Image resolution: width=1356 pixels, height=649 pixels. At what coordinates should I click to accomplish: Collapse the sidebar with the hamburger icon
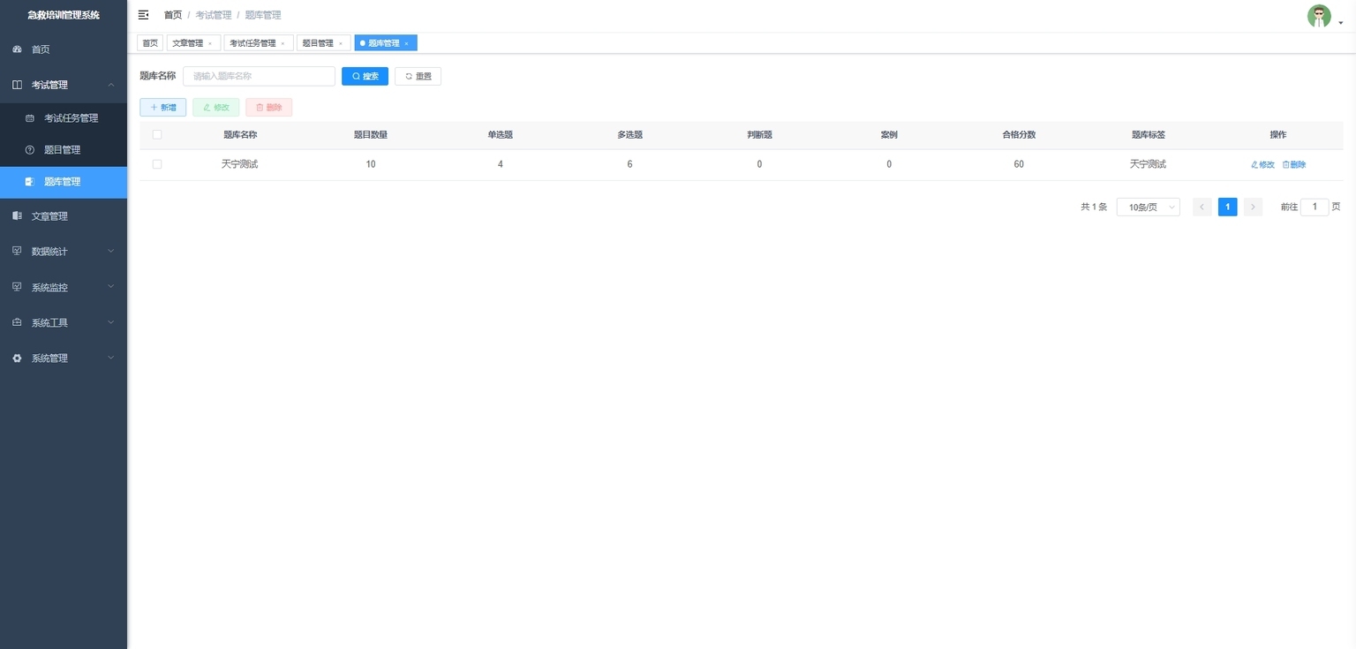click(x=143, y=15)
